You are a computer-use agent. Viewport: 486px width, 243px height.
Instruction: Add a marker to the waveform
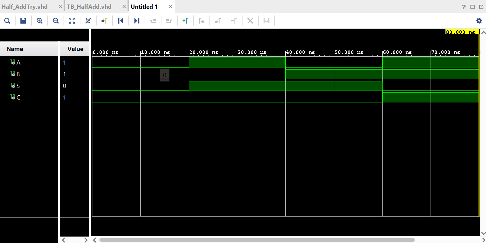tap(185, 21)
